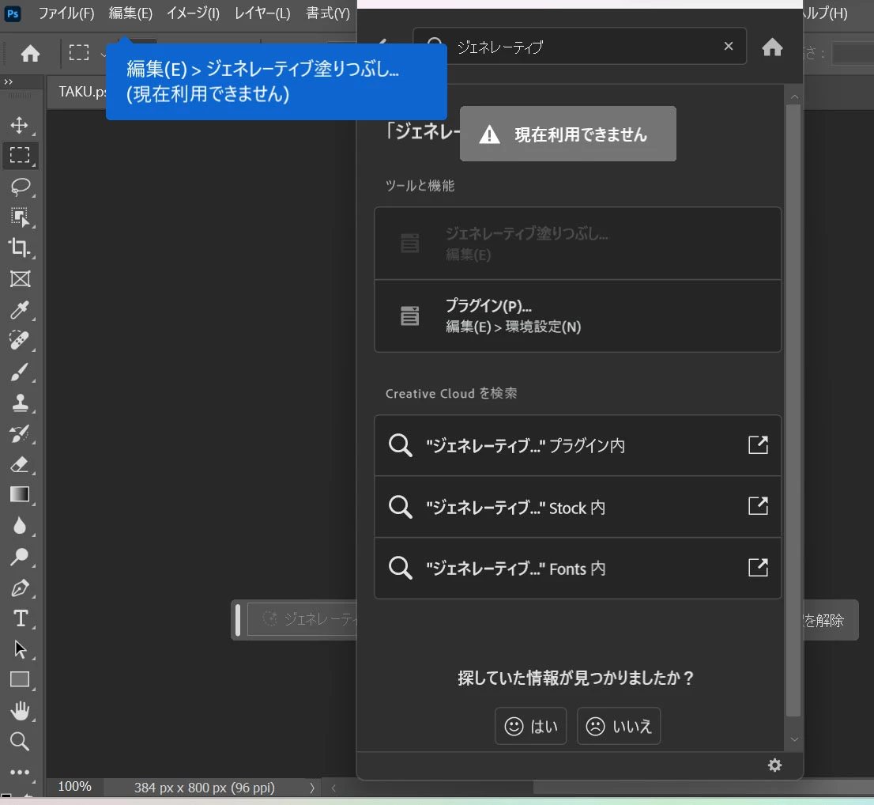
Task: Select the History Brush tool
Action: 20,433
